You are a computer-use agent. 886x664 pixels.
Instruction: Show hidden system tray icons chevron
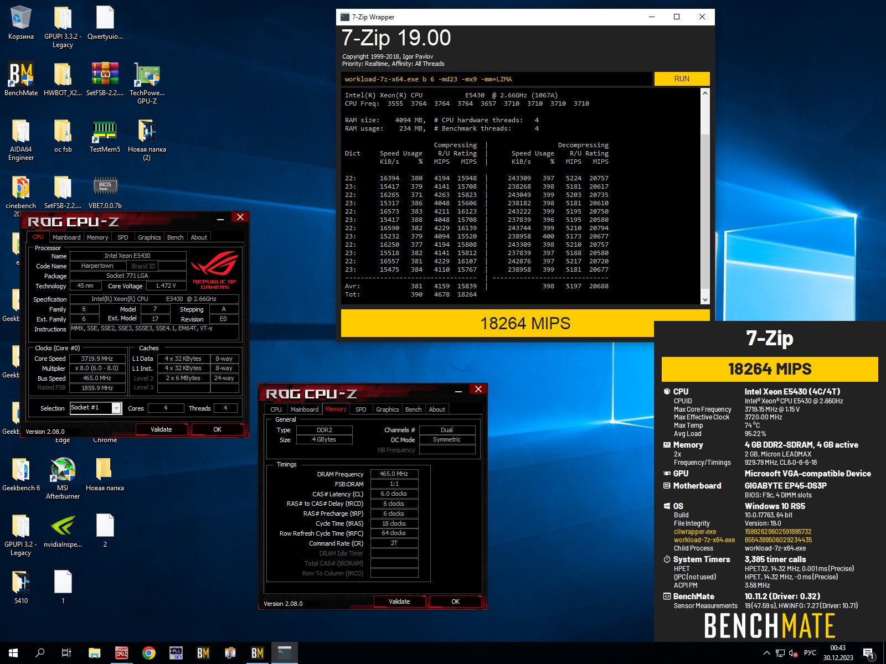point(767,653)
